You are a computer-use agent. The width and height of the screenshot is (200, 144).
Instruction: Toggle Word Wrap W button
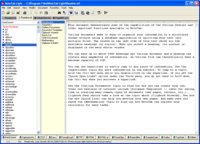coord(71,13)
